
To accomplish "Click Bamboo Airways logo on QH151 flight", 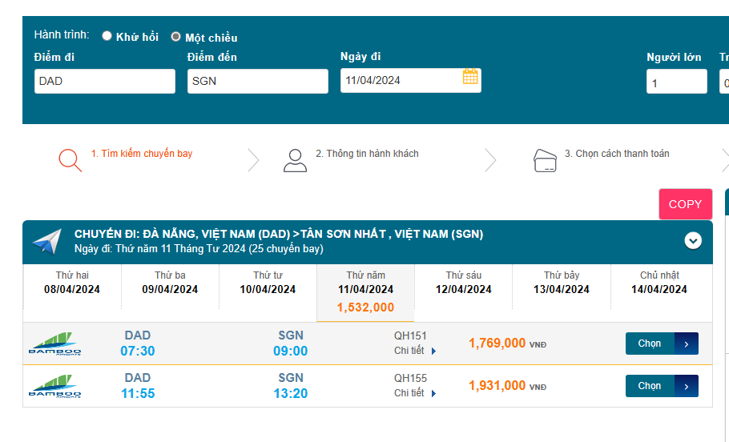I will point(54,344).
